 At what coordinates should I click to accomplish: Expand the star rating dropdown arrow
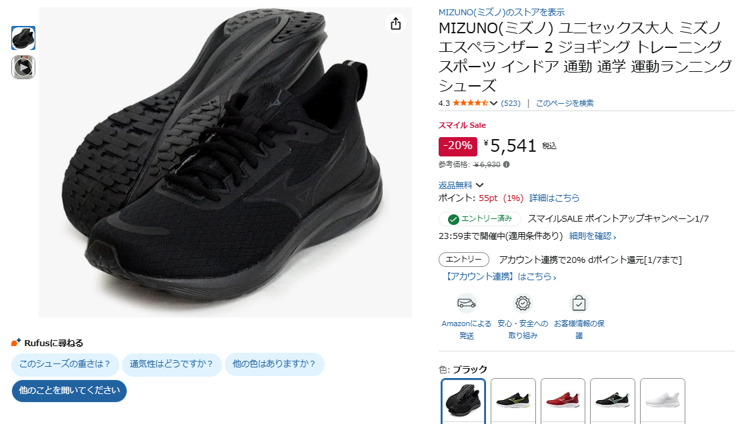tap(493, 103)
